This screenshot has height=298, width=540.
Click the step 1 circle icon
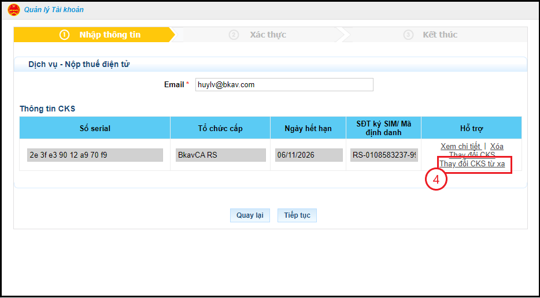(x=64, y=35)
